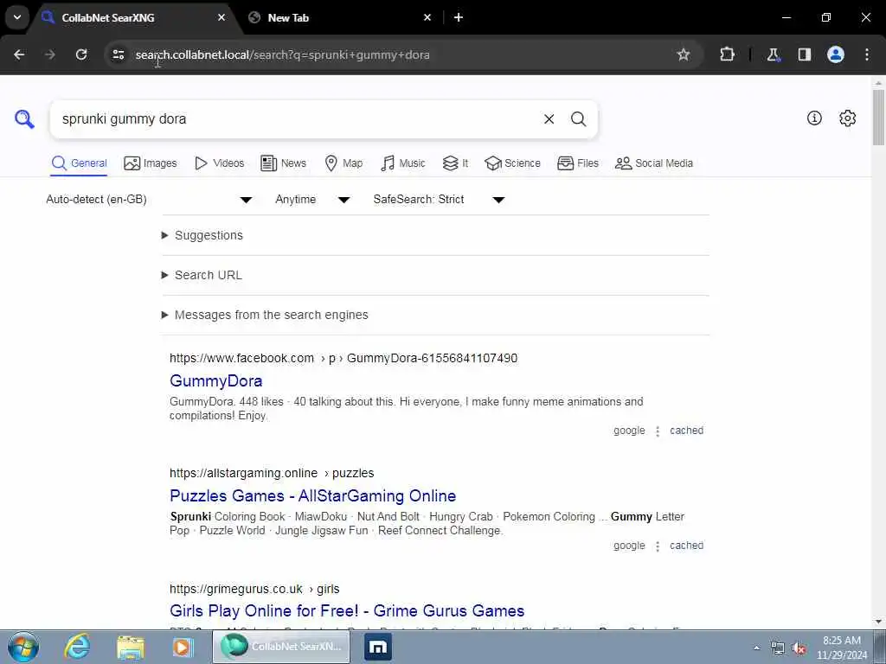Switch to the Social Media category
The height and width of the screenshot is (664, 886).
click(654, 163)
